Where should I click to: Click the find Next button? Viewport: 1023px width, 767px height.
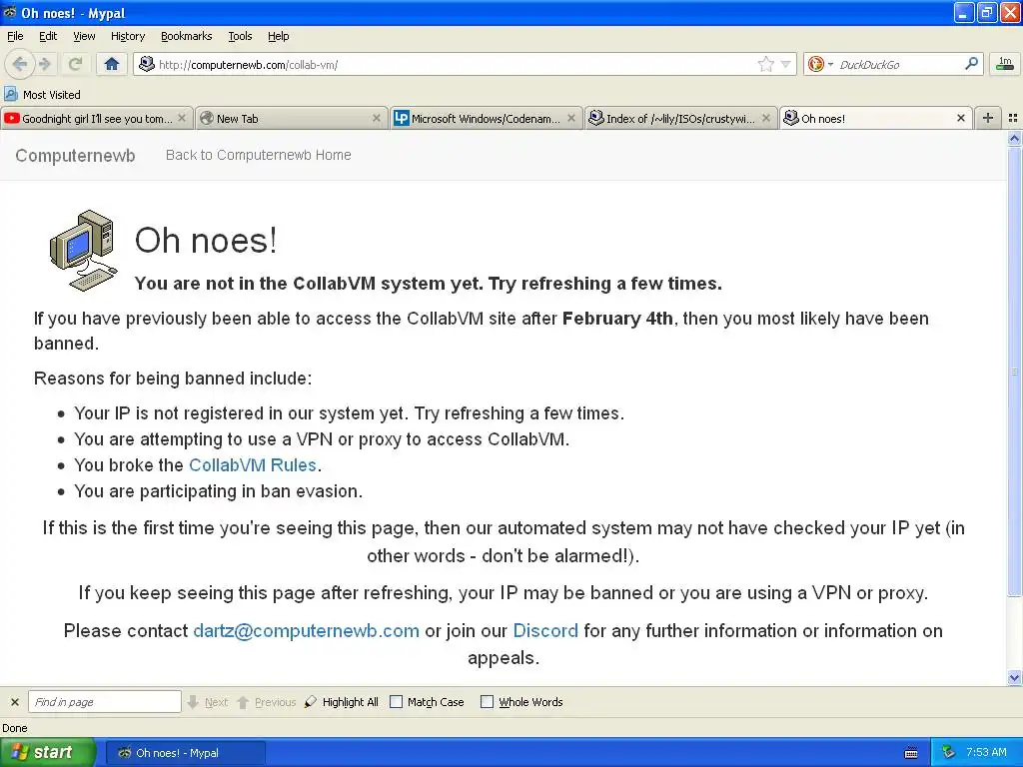(208, 702)
